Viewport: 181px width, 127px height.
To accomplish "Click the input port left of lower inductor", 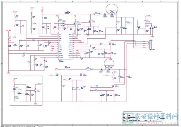I will pos(57,69).
